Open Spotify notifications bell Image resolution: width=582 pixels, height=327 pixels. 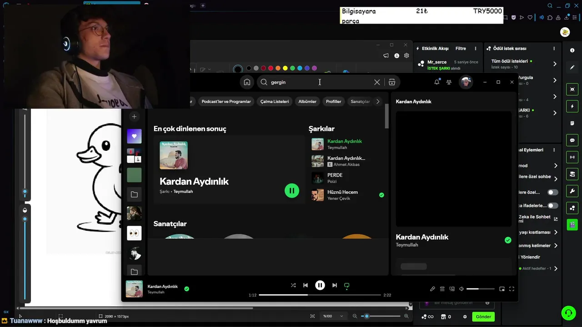coord(437,82)
